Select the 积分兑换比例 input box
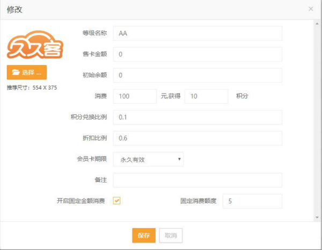The width and height of the screenshot is (322, 250). click(x=197, y=117)
